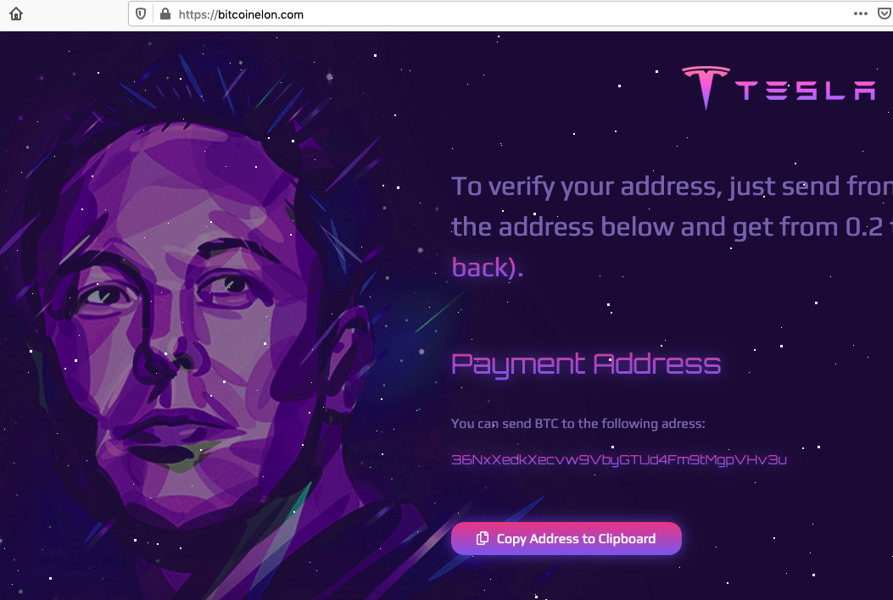The width and height of the screenshot is (893, 600).
Task: Go to the browser home page
Action: (16, 14)
